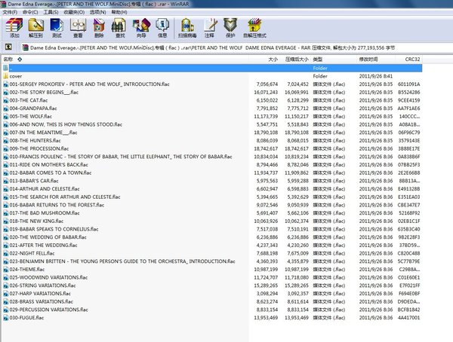Go up one level using address bar arrow
453x342 pixels.
coord(7,47)
